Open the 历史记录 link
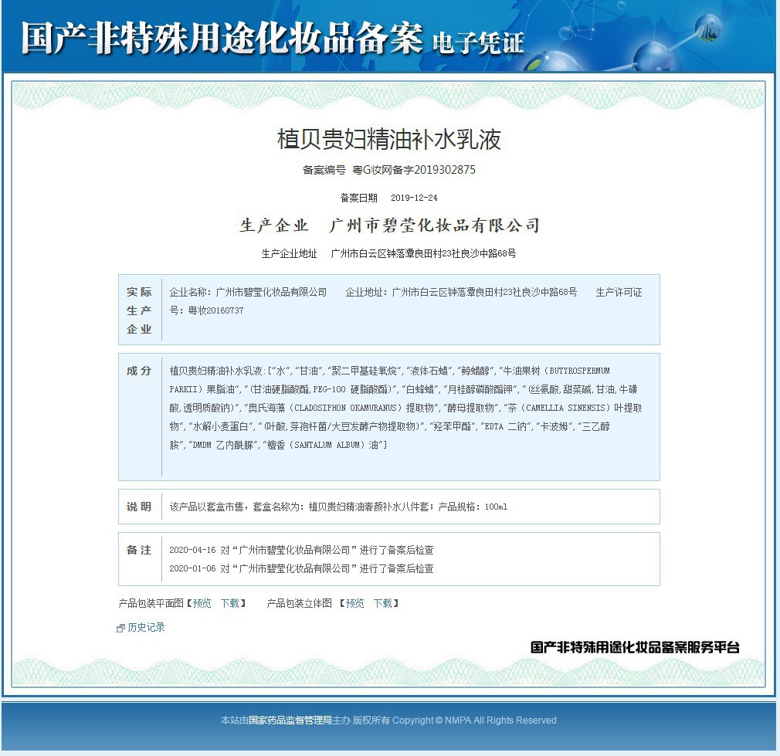Viewport: 780px width, 756px height. [146, 628]
